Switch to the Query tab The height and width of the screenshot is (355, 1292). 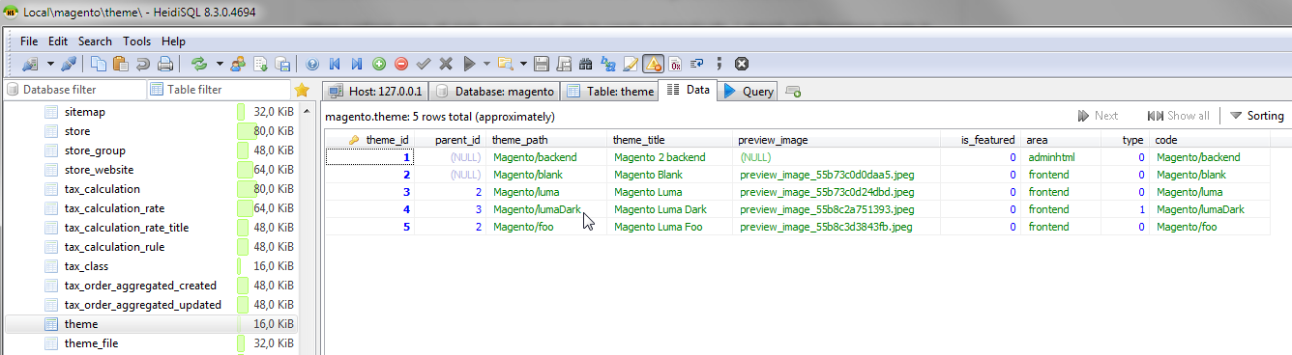pyautogui.click(x=747, y=92)
